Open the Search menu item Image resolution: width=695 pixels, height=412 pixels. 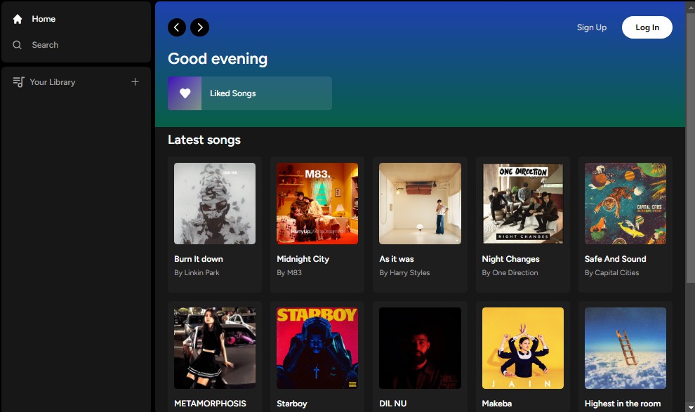point(45,45)
